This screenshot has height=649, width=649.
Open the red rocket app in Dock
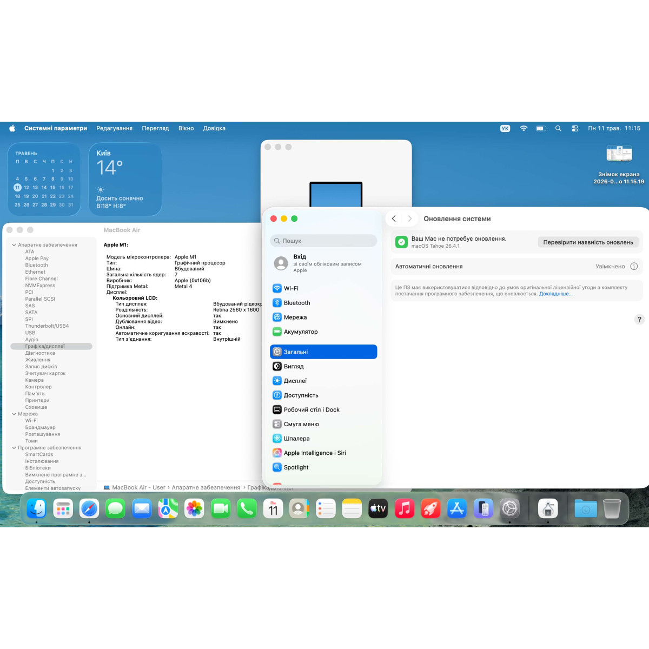[431, 508]
